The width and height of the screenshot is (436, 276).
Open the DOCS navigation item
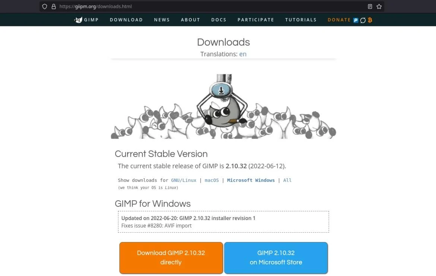[x=219, y=20]
